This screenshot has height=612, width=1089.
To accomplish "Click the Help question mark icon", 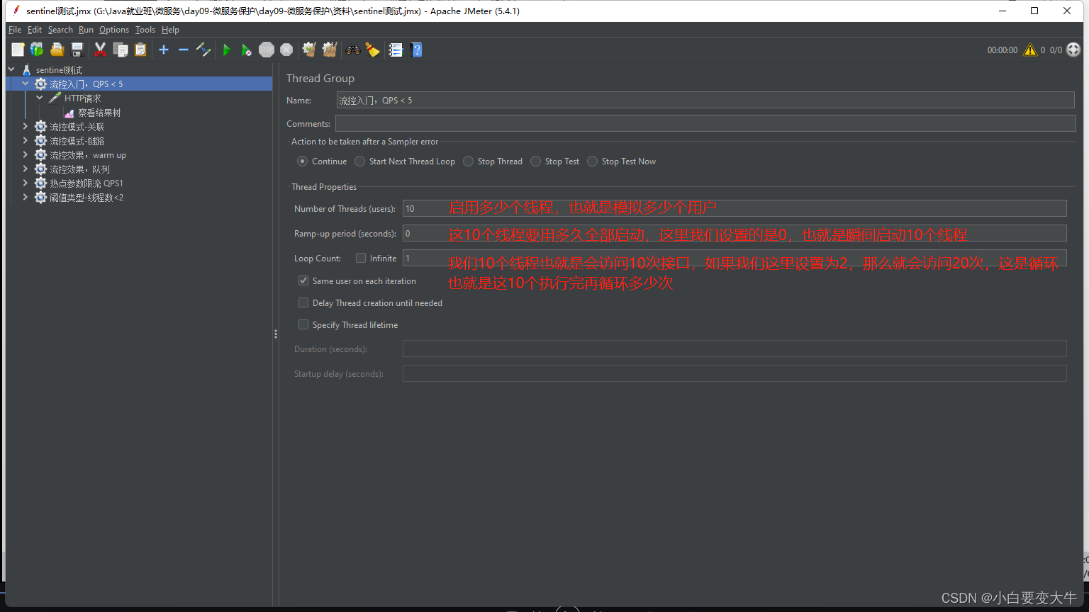I will 416,50.
